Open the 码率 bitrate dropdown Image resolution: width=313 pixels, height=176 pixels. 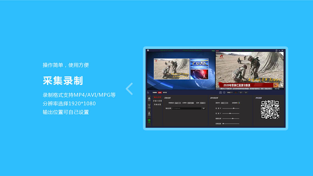point(203,103)
